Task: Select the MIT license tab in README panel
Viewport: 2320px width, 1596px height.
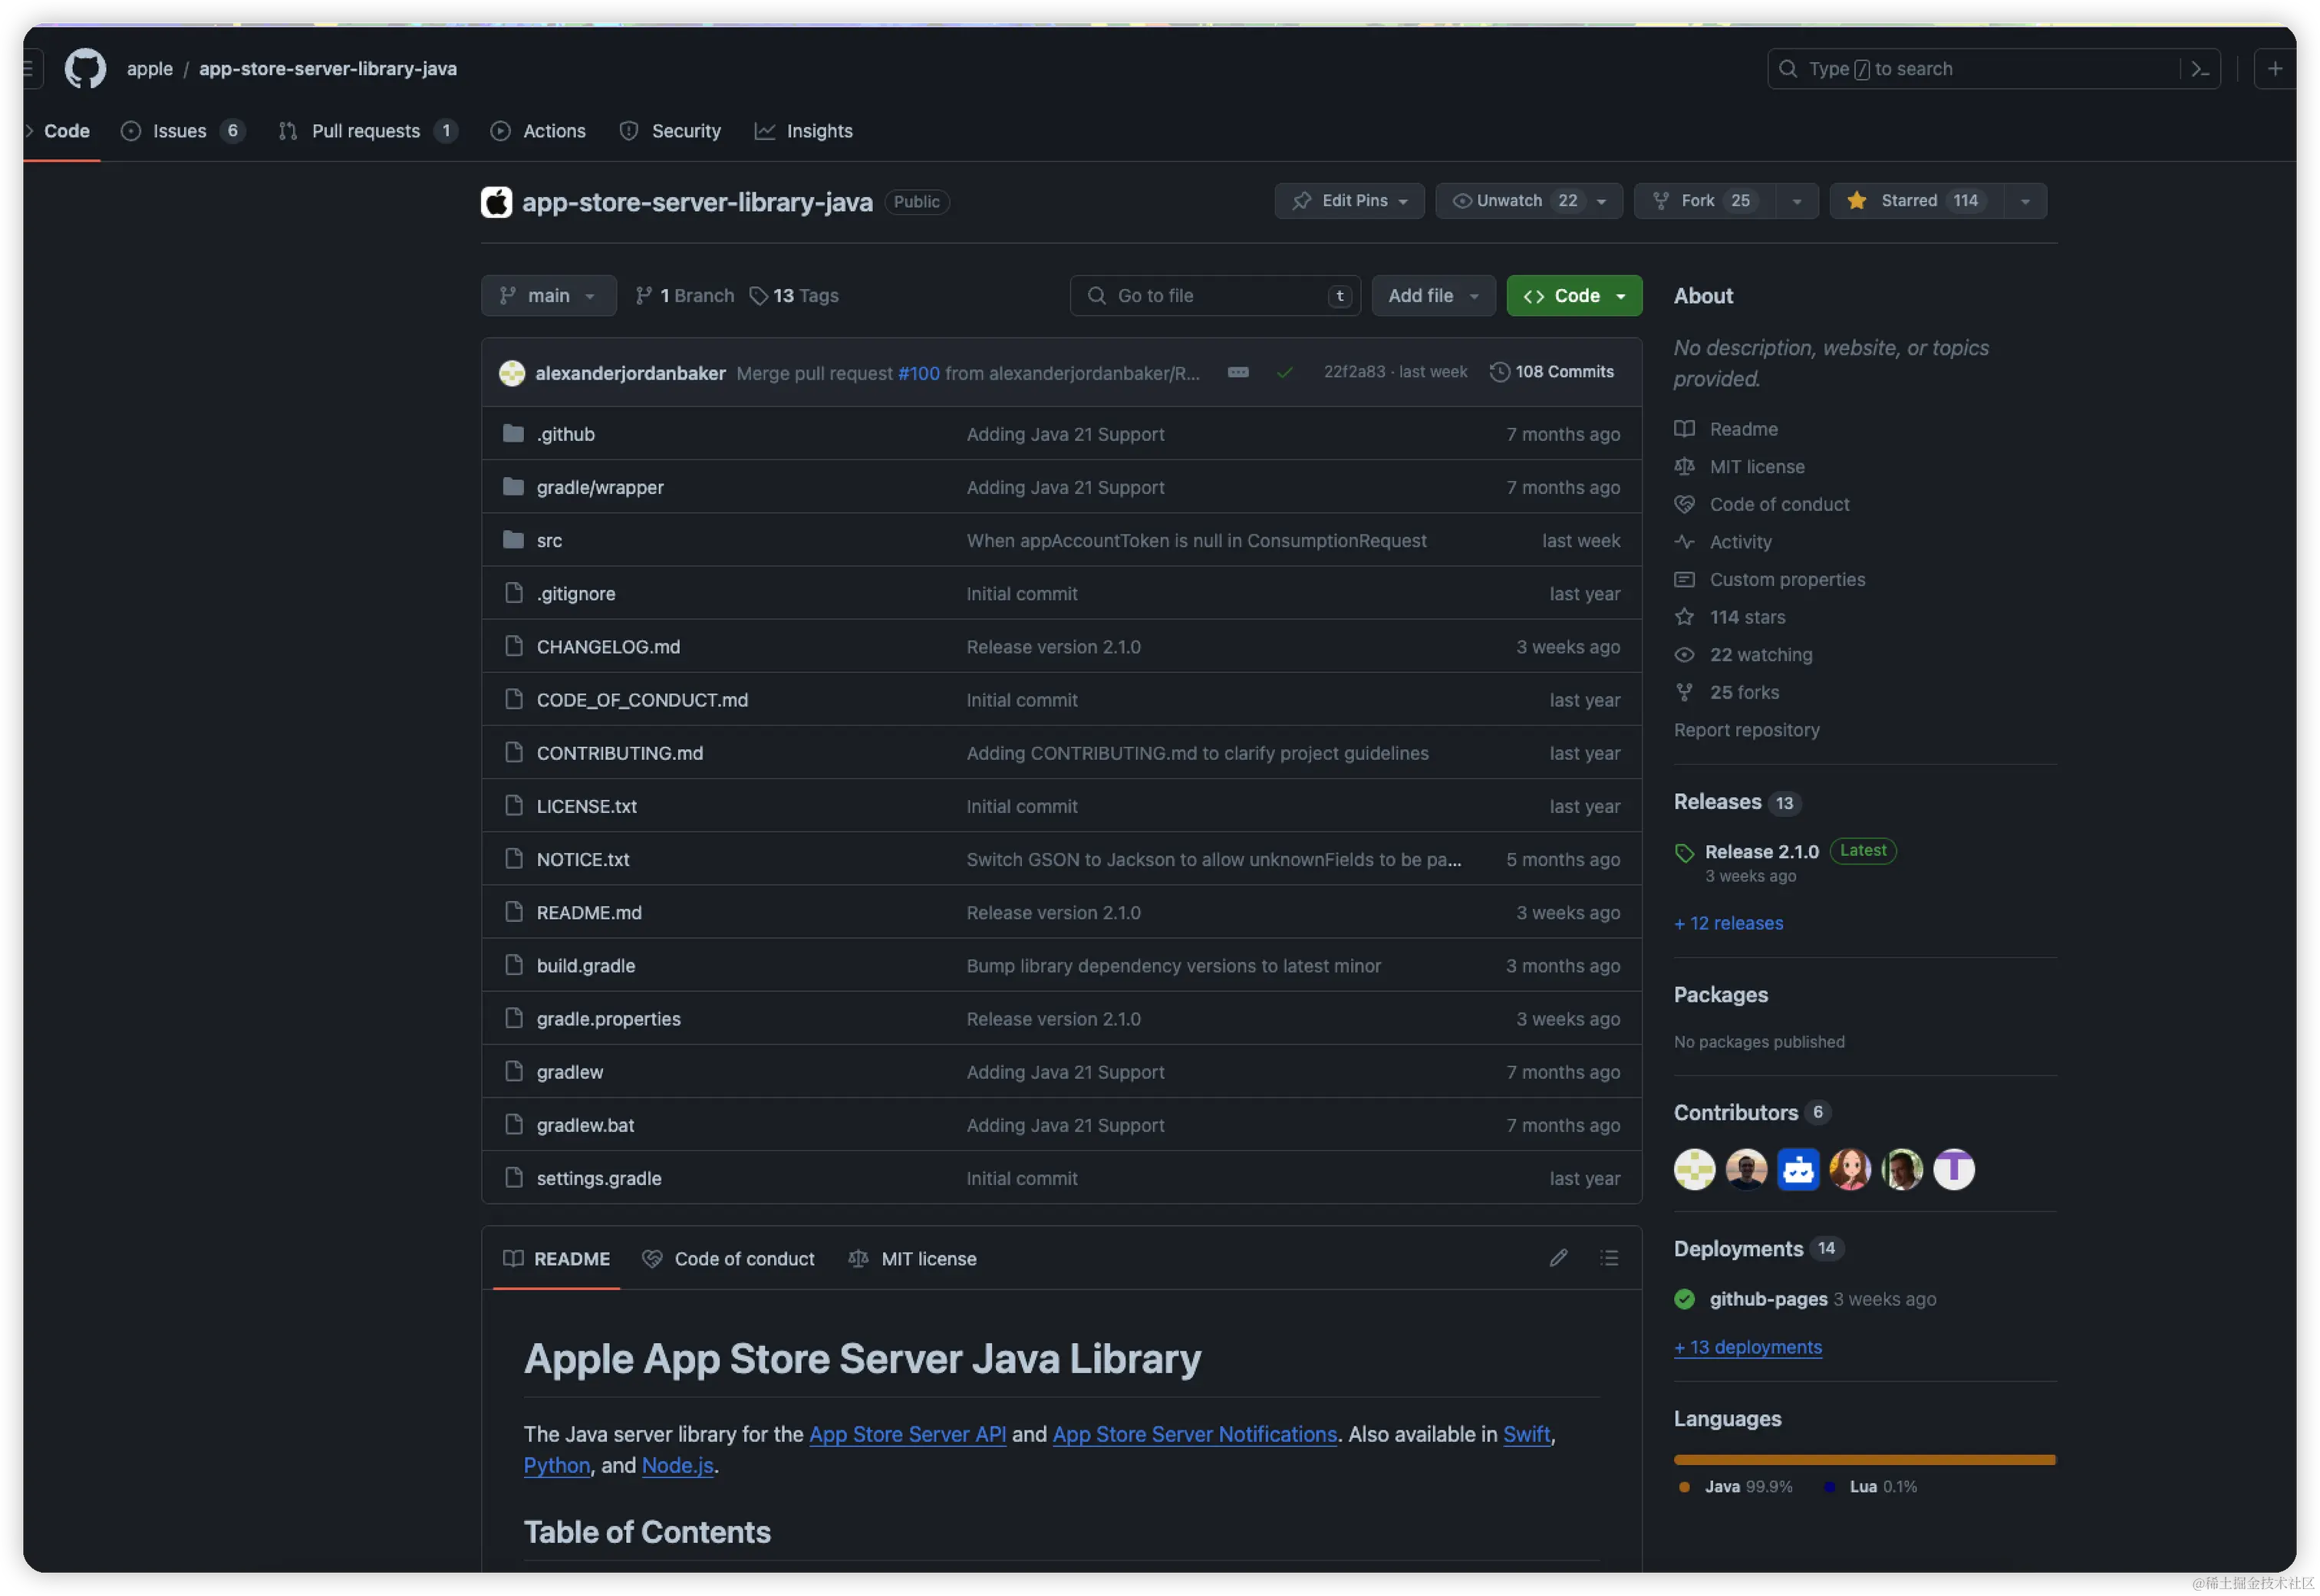Action: [x=912, y=1259]
